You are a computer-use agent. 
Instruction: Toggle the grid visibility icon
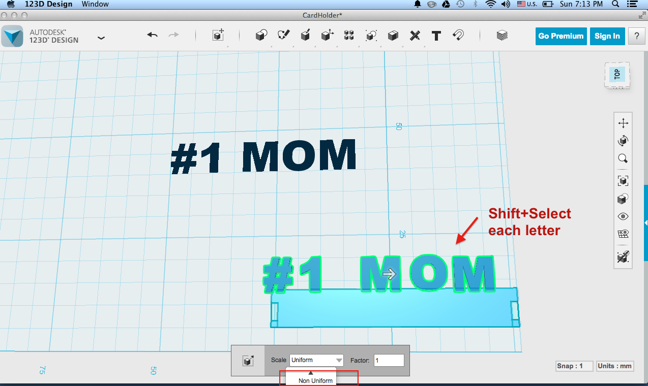(x=623, y=234)
